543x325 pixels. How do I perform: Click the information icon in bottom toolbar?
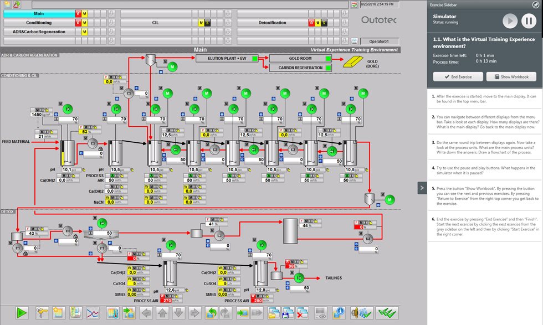click(339, 313)
